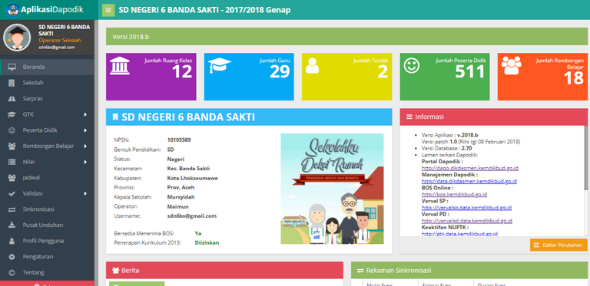Open the Tentang menu item
The width and height of the screenshot is (590, 286).
point(47,273)
